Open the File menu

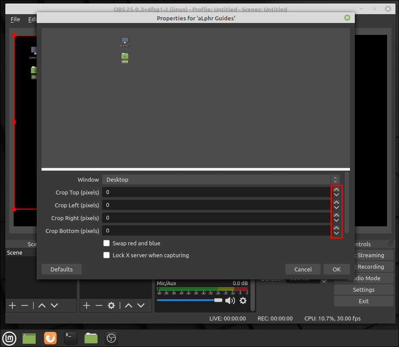point(15,19)
